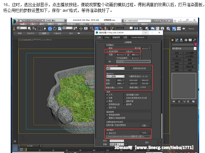This screenshot has height=153, width=205.
Task: Open the selection filter dropdown
Action: [x=21, y=28]
